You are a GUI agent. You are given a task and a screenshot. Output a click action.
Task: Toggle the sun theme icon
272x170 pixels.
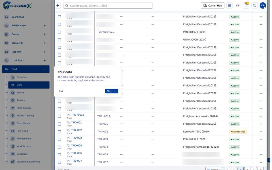coord(238,6)
